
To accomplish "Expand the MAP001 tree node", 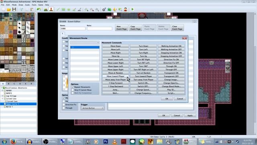I will coord(3,91).
